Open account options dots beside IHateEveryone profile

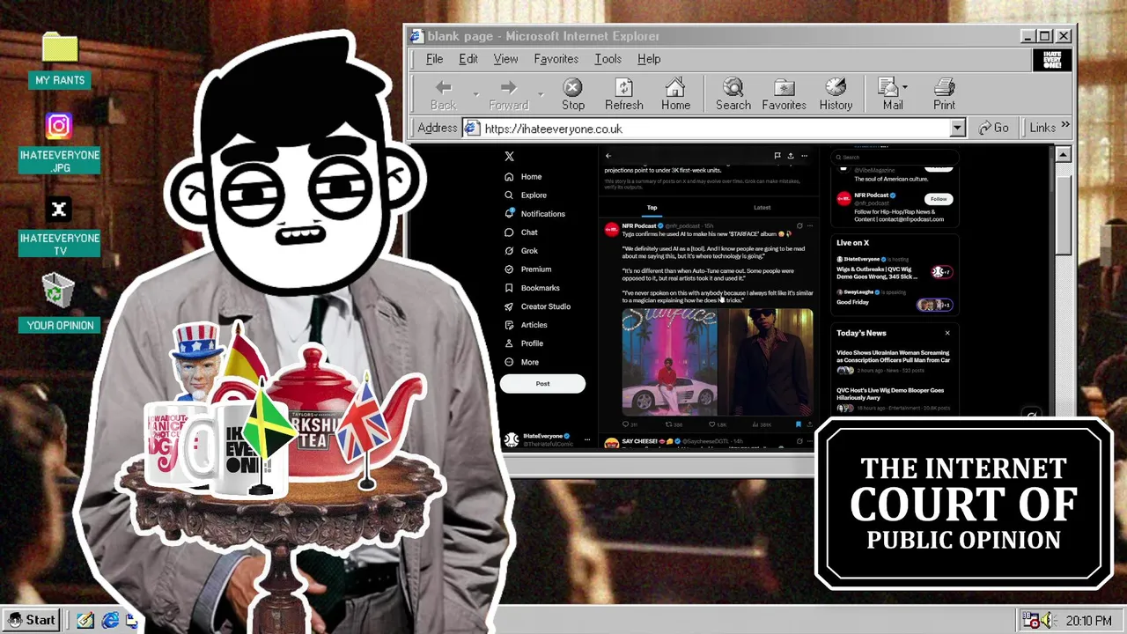[586, 439]
